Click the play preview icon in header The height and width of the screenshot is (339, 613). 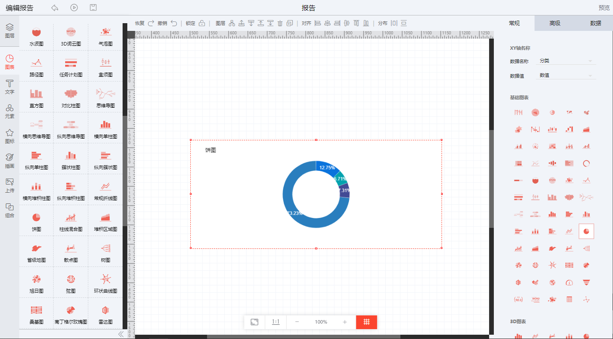tap(74, 7)
